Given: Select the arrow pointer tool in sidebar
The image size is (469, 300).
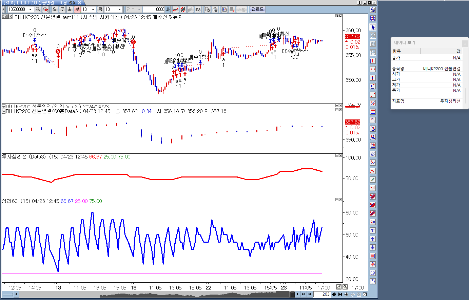Looking at the screenshot, I should (373, 27).
